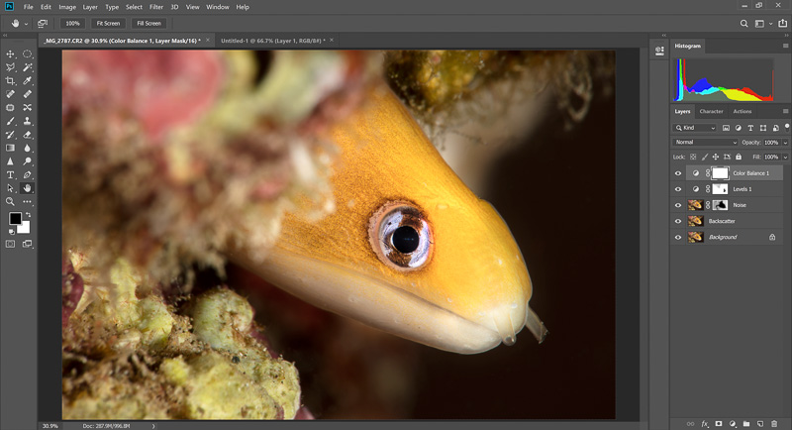Add a layer mask button
792x430 pixels.
[718, 423]
